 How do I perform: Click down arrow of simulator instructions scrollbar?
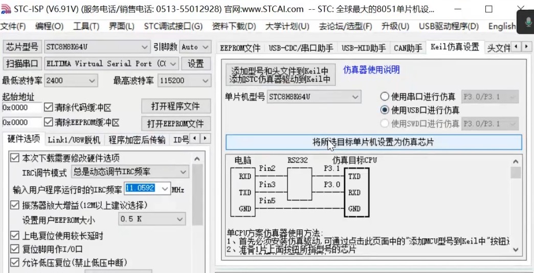(516, 249)
